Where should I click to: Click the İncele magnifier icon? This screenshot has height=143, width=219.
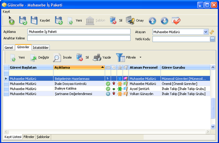57,57
